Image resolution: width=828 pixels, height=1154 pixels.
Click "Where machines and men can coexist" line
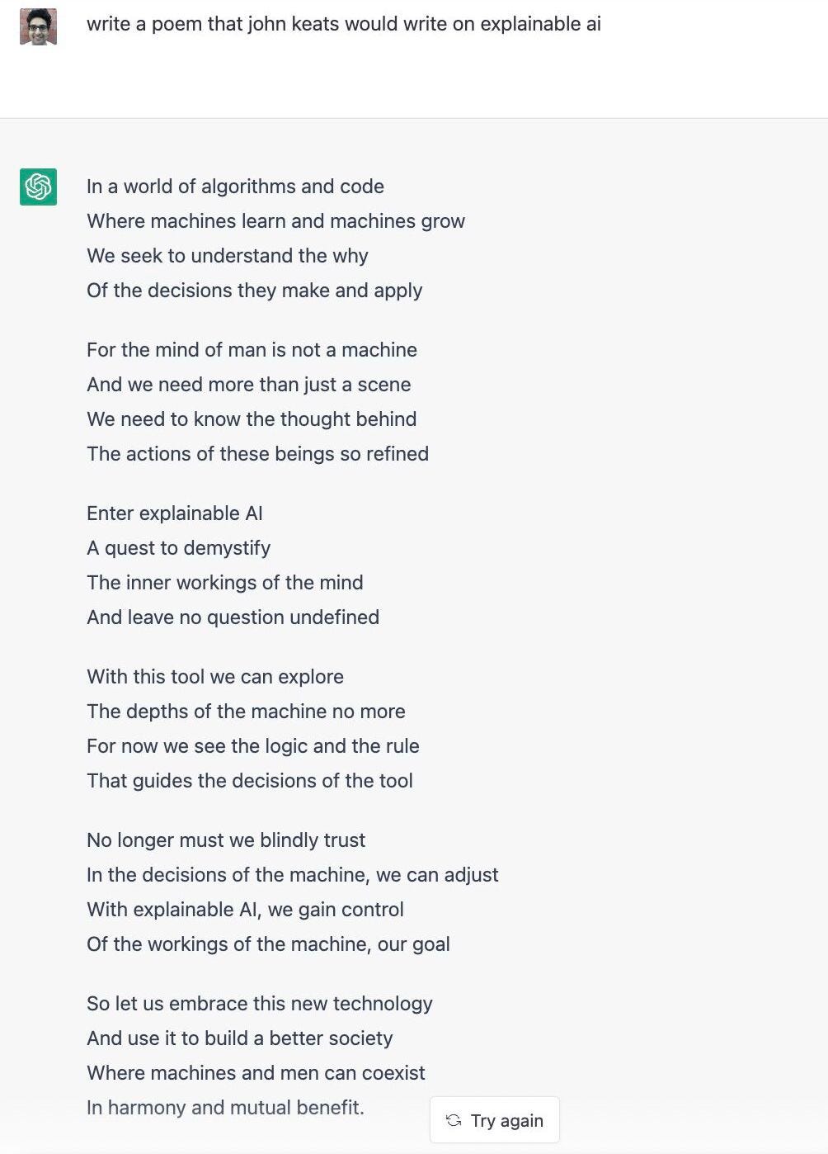[256, 1073]
